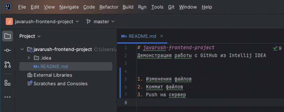Screen dimensions: 284x112
Task: Click line number 1 in the gutter
Action: (x=126, y=48)
